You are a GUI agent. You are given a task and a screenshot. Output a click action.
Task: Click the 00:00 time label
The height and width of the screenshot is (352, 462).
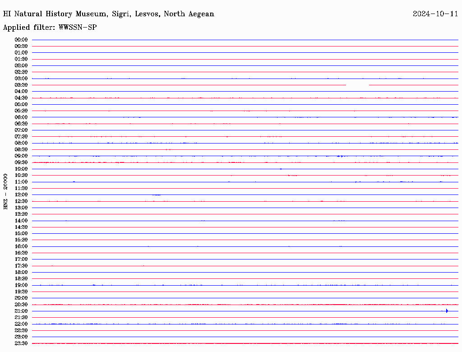point(21,40)
